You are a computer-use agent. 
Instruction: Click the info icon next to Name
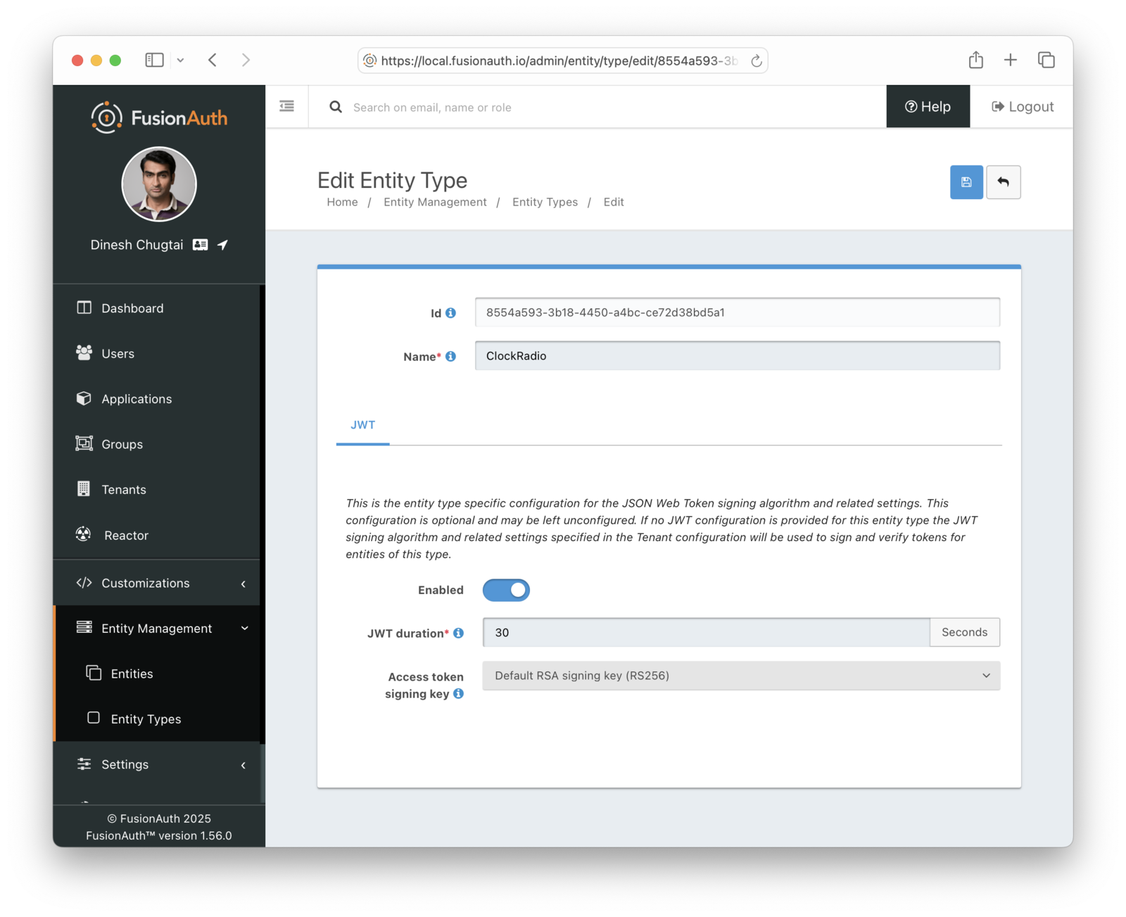pos(450,357)
